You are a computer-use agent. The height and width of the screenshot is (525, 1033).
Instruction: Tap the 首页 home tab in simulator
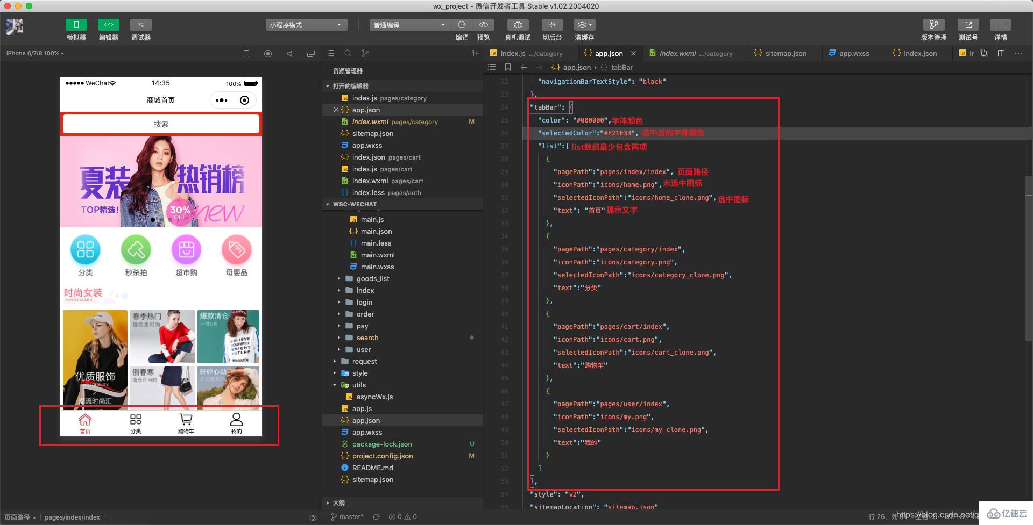(x=86, y=423)
